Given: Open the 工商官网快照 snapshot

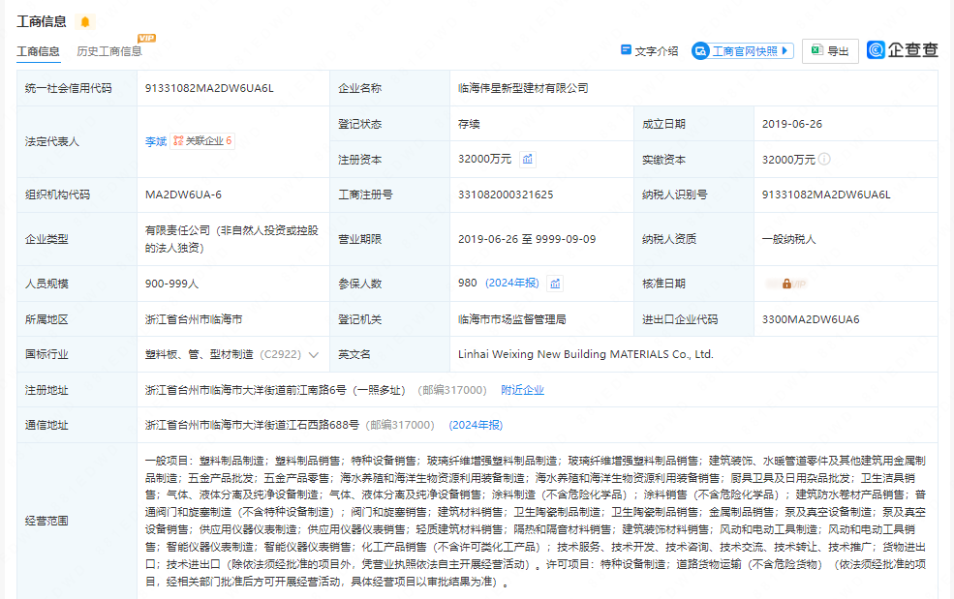Looking at the screenshot, I should point(743,51).
